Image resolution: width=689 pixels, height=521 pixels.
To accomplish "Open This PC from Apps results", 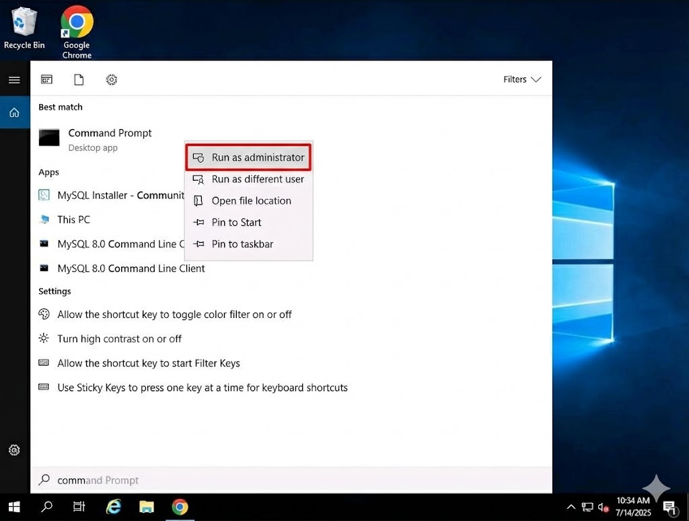I will pyautogui.click(x=73, y=220).
